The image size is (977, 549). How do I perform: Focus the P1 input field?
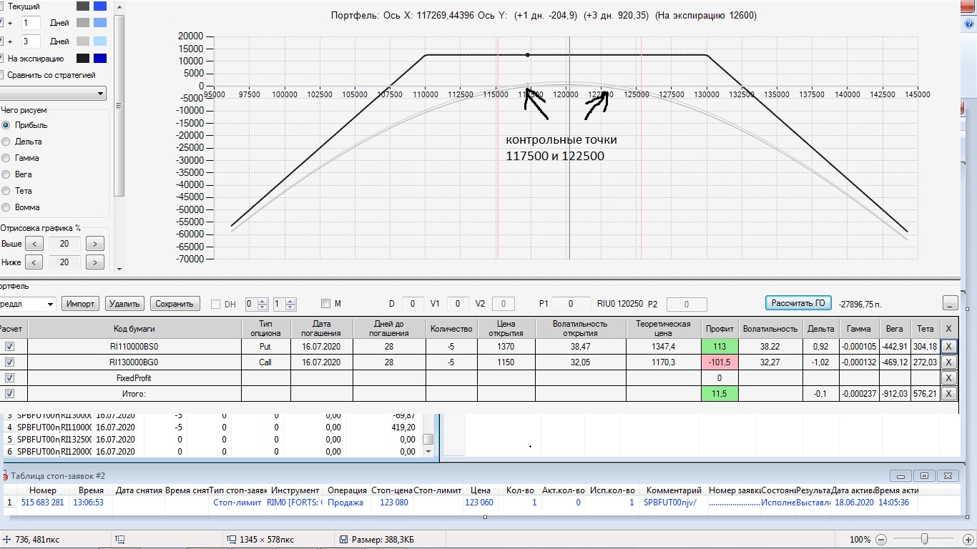pyautogui.click(x=571, y=304)
